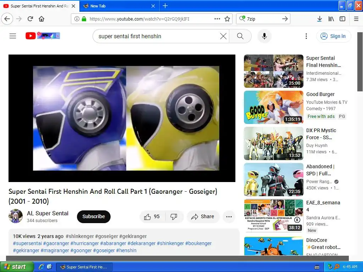Click the #henshin hashtag
This screenshot has height=272, width=363.
[x=126, y=250]
